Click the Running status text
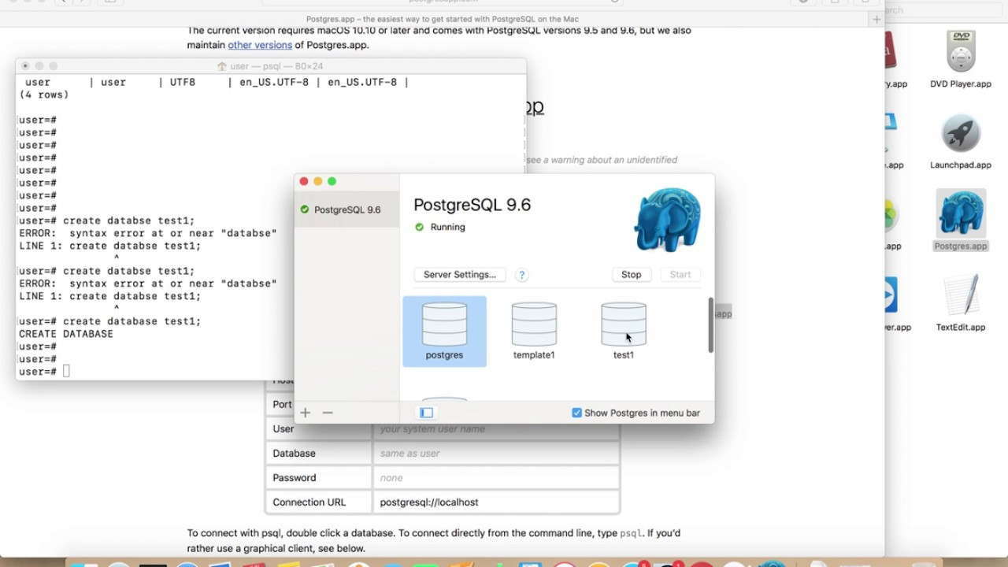The height and width of the screenshot is (567, 1008). click(448, 227)
